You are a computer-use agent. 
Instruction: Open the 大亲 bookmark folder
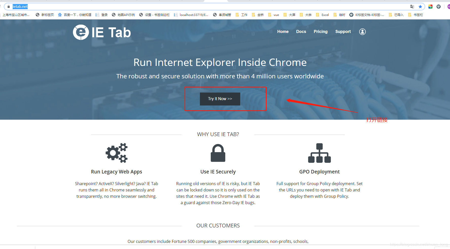(306, 15)
